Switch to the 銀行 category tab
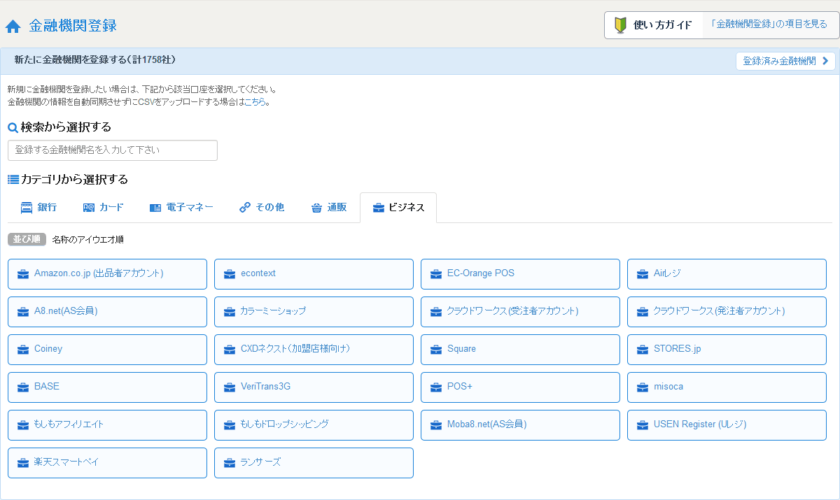This screenshot has width=840, height=500. 38,208
